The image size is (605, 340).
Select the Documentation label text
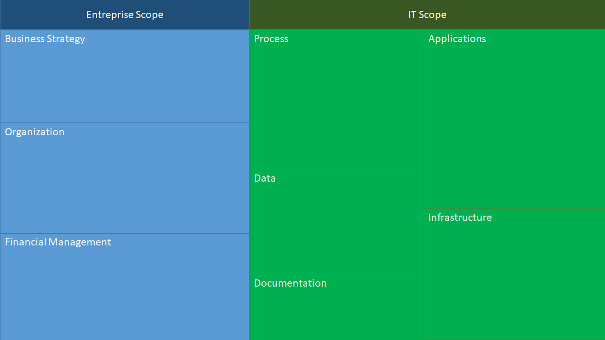click(x=290, y=283)
